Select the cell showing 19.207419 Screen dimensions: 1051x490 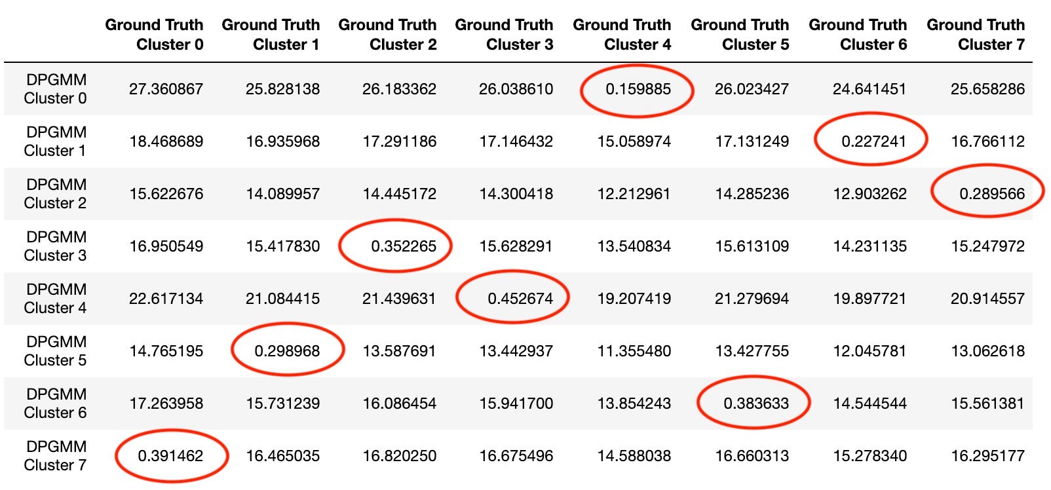pos(634,299)
